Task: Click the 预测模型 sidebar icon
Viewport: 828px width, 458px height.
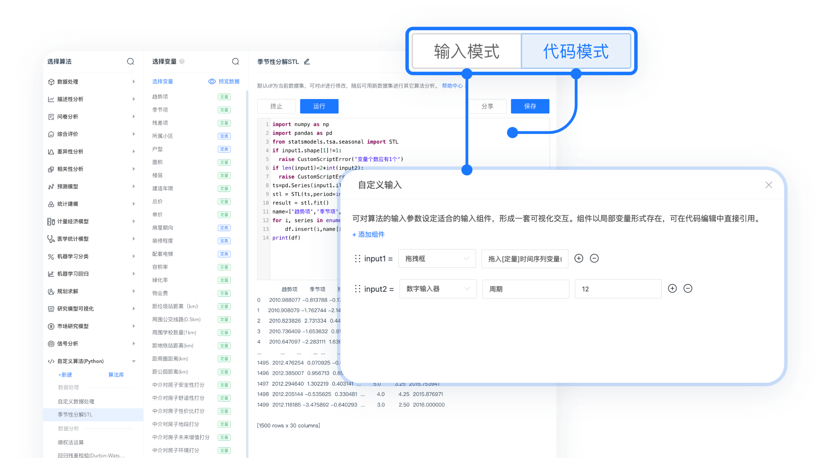Action: [51, 186]
